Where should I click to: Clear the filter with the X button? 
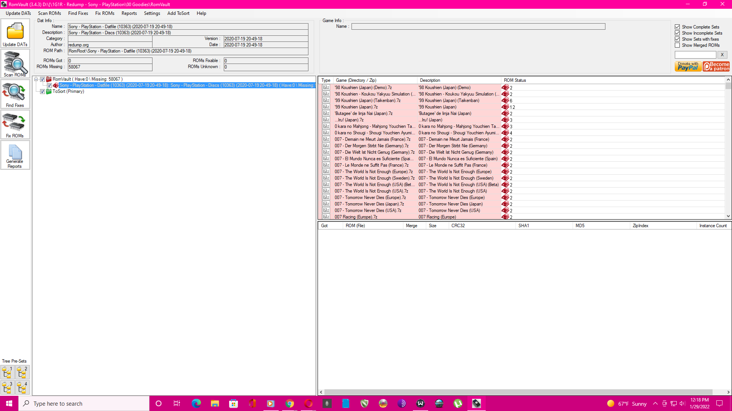[722, 55]
